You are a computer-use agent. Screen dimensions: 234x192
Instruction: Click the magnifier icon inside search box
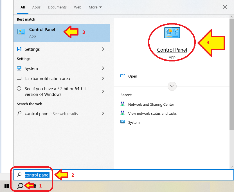pyautogui.click(x=19, y=175)
